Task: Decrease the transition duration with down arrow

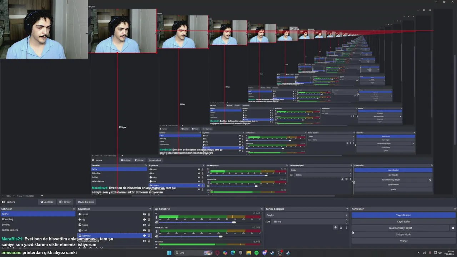Action: [x=346, y=223]
